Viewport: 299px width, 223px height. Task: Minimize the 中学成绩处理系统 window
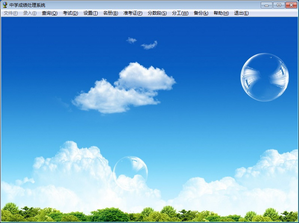[266, 5]
